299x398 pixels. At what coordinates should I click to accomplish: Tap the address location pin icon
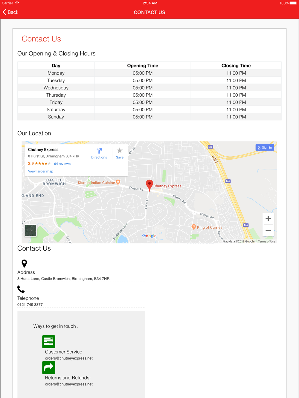tap(25, 263)
